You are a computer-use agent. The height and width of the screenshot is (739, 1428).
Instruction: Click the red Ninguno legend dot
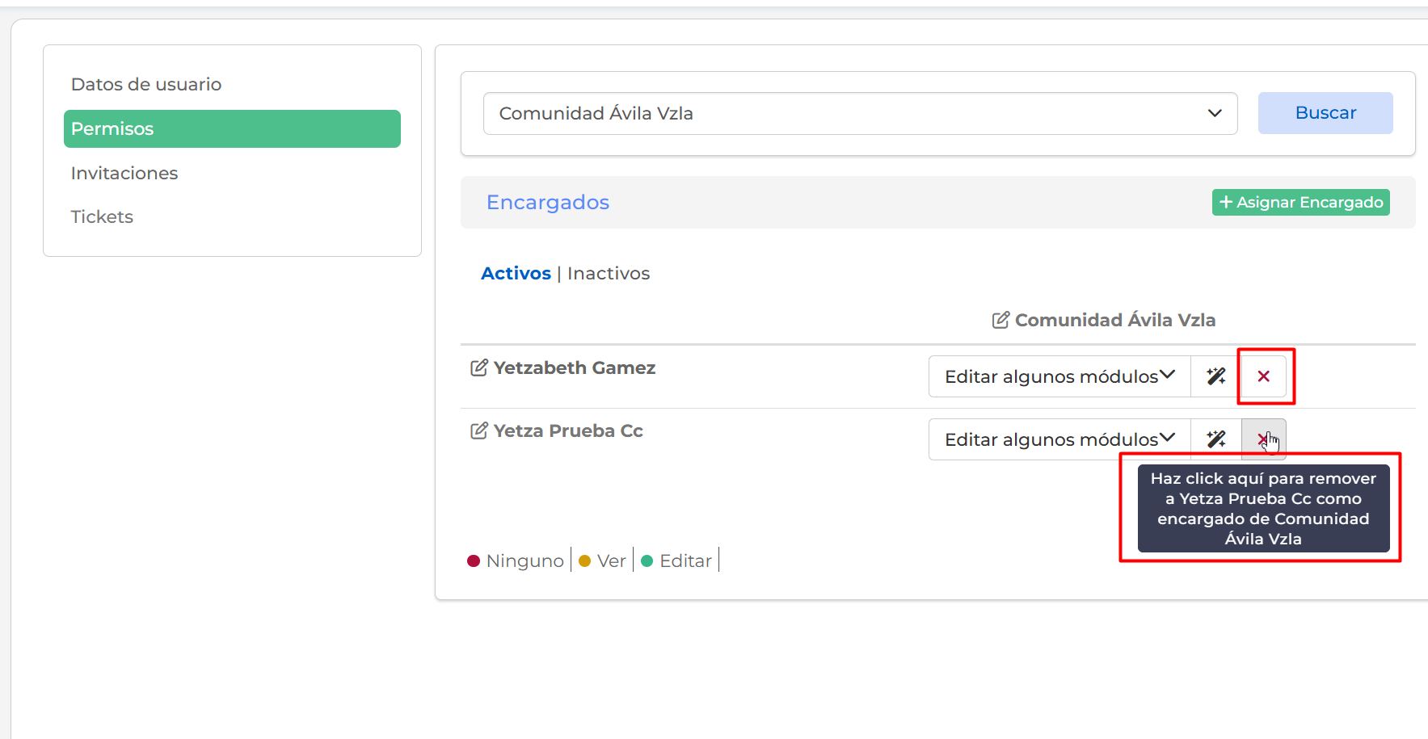point(474,561)
